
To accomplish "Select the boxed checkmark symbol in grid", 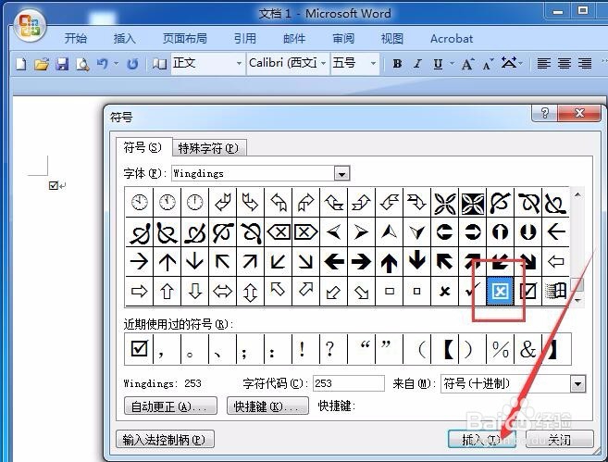I will tap(527, 291).
